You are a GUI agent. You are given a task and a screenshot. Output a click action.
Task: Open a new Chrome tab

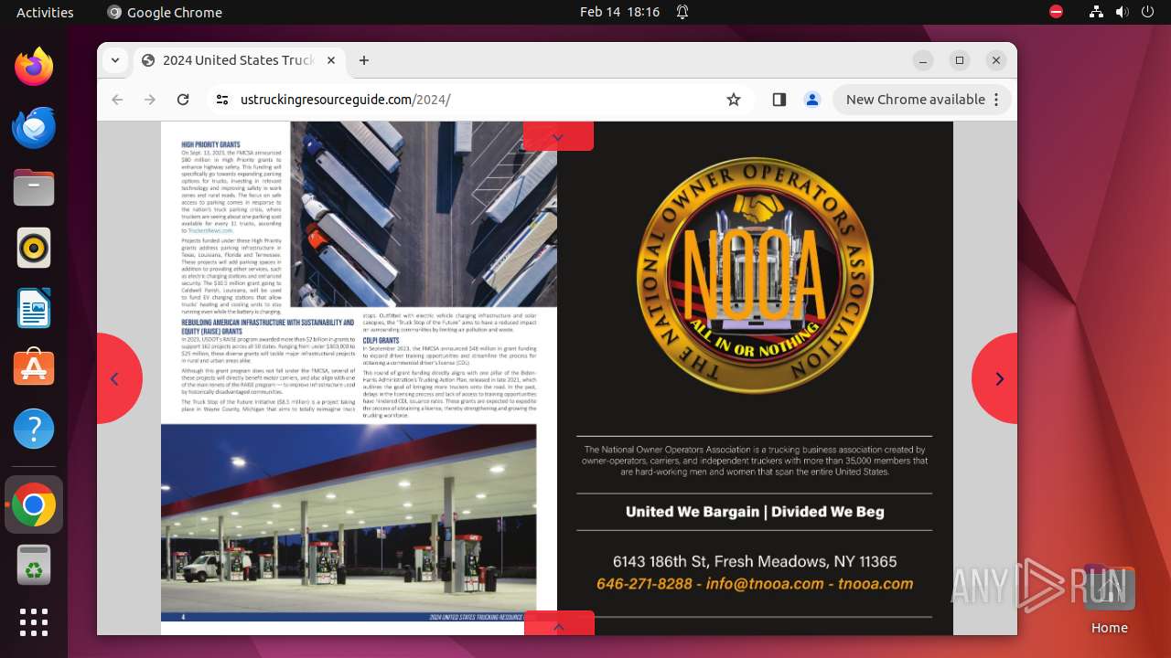364,60
